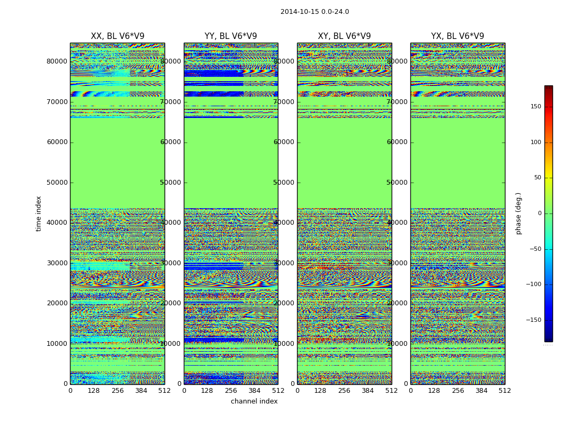Click the 512 x-axis tick under YX panel

504,391
